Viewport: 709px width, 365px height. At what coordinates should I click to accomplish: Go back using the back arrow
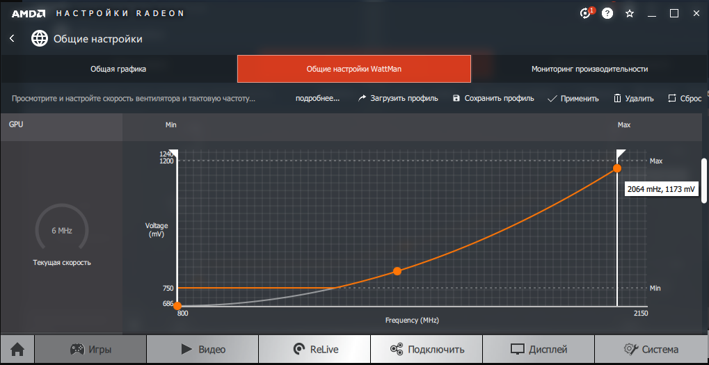tap(13, 39)
